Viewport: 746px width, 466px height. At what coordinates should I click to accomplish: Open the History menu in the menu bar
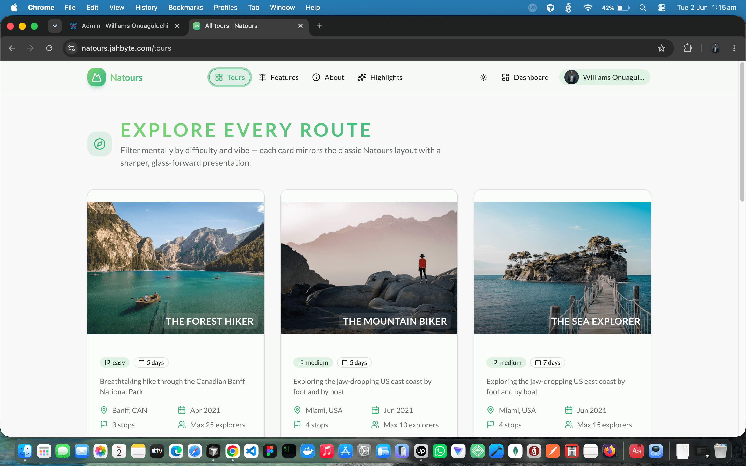(x=146, y=8)
